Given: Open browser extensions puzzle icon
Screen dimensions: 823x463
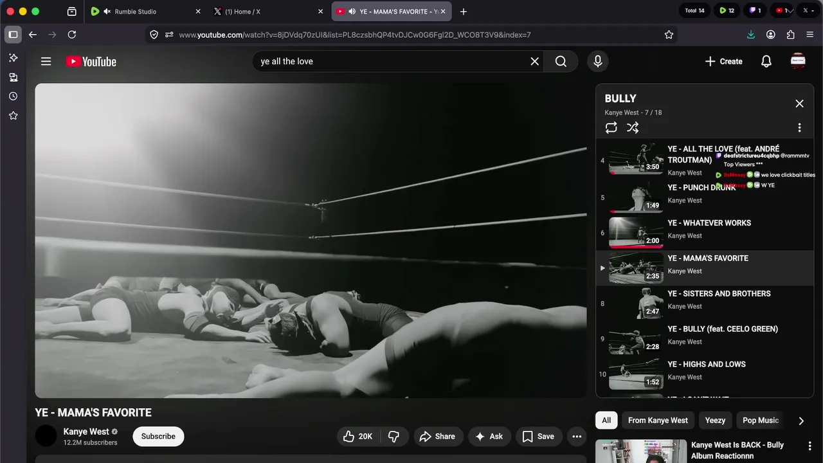Looking at the screenshot, I should point(790,35).
